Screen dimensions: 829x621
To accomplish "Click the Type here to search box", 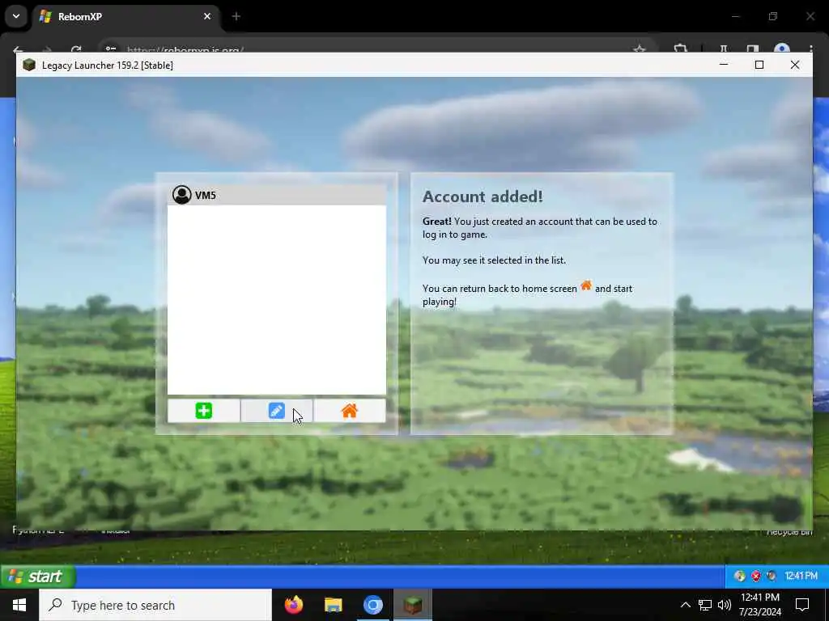I will pyautogui.click(x=155, y=605).
